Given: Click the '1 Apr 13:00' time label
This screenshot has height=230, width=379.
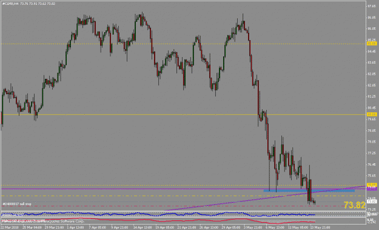Looking at the screenshot, I should pyautogui.click(x=75, y=228).
